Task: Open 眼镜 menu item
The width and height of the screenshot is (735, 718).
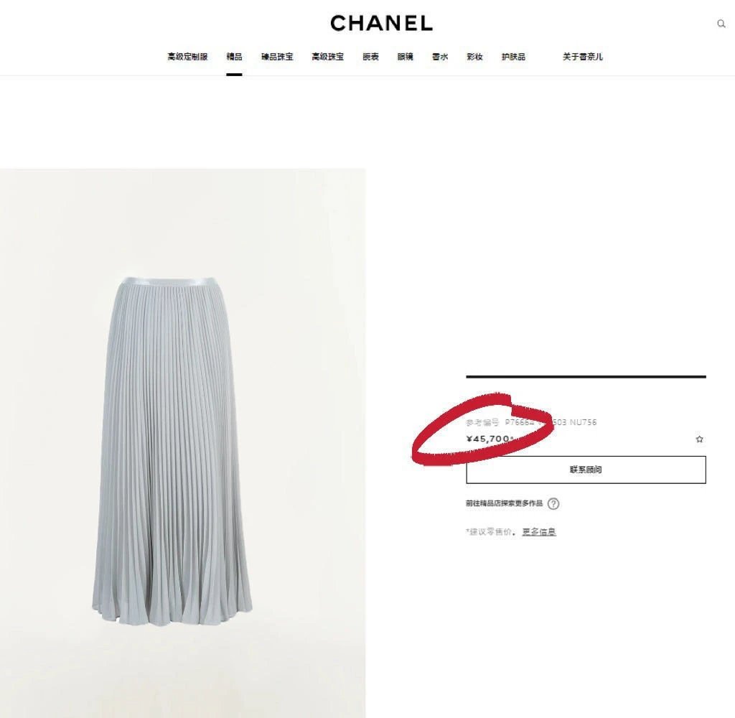Action: (405, 57)
